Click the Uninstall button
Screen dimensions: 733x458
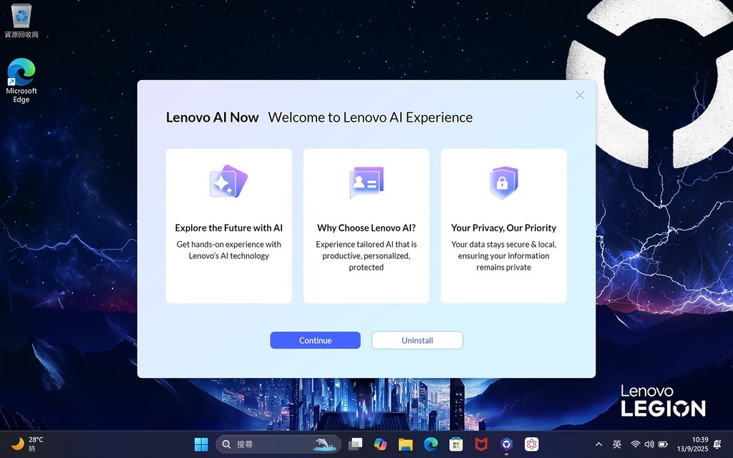pos(417,340)
